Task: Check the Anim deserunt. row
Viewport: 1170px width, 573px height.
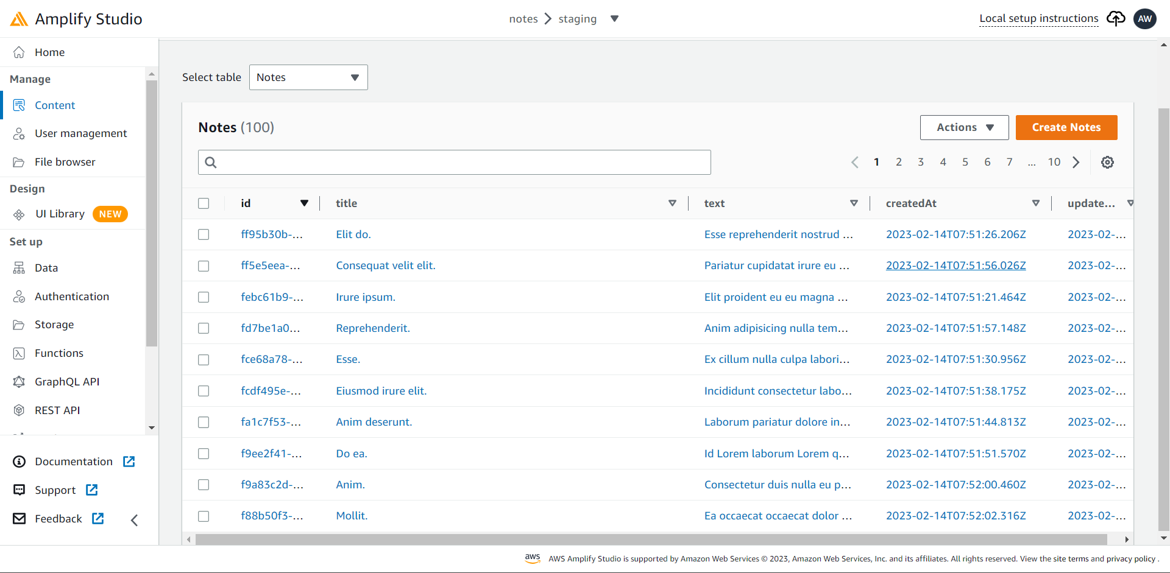Action: pyautogui.click(x=204, y=422)
